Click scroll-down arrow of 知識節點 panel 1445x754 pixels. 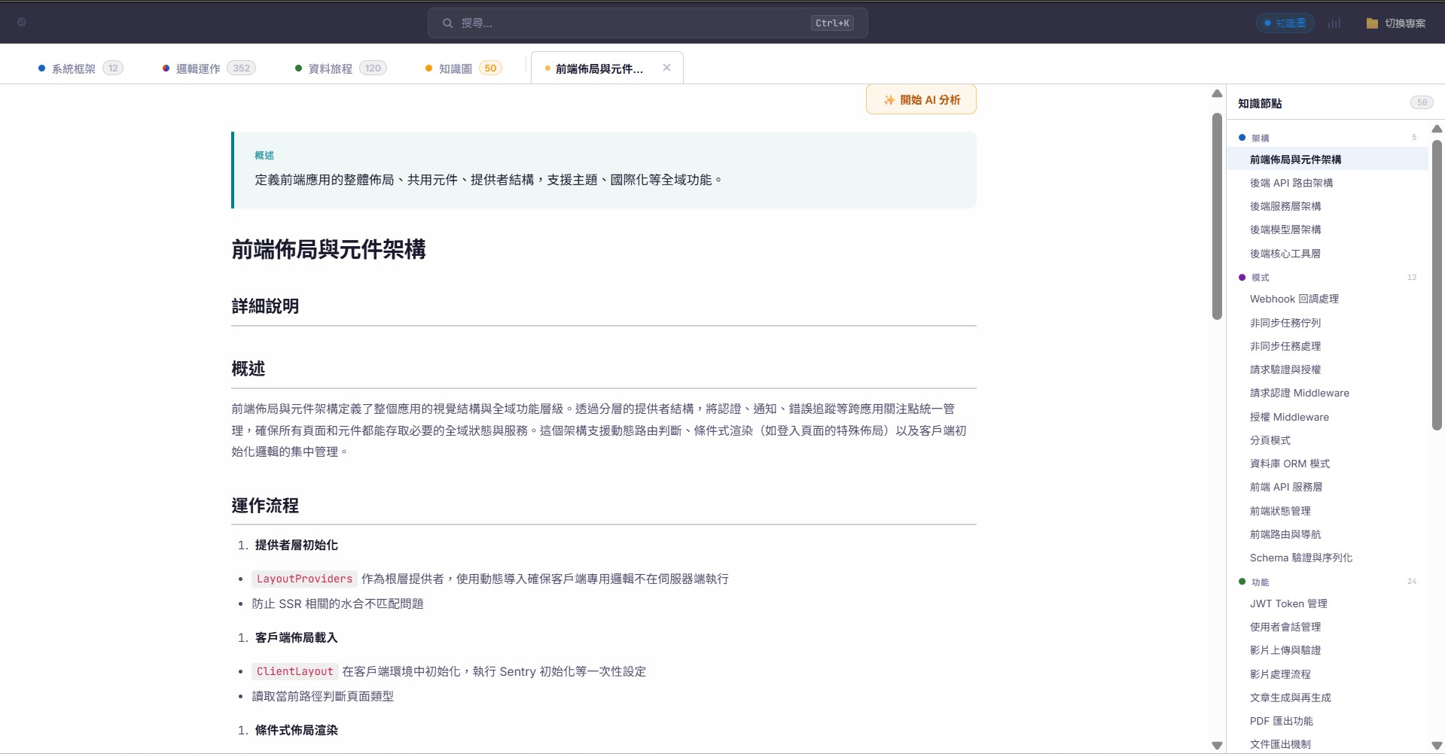coord(1437,746)
